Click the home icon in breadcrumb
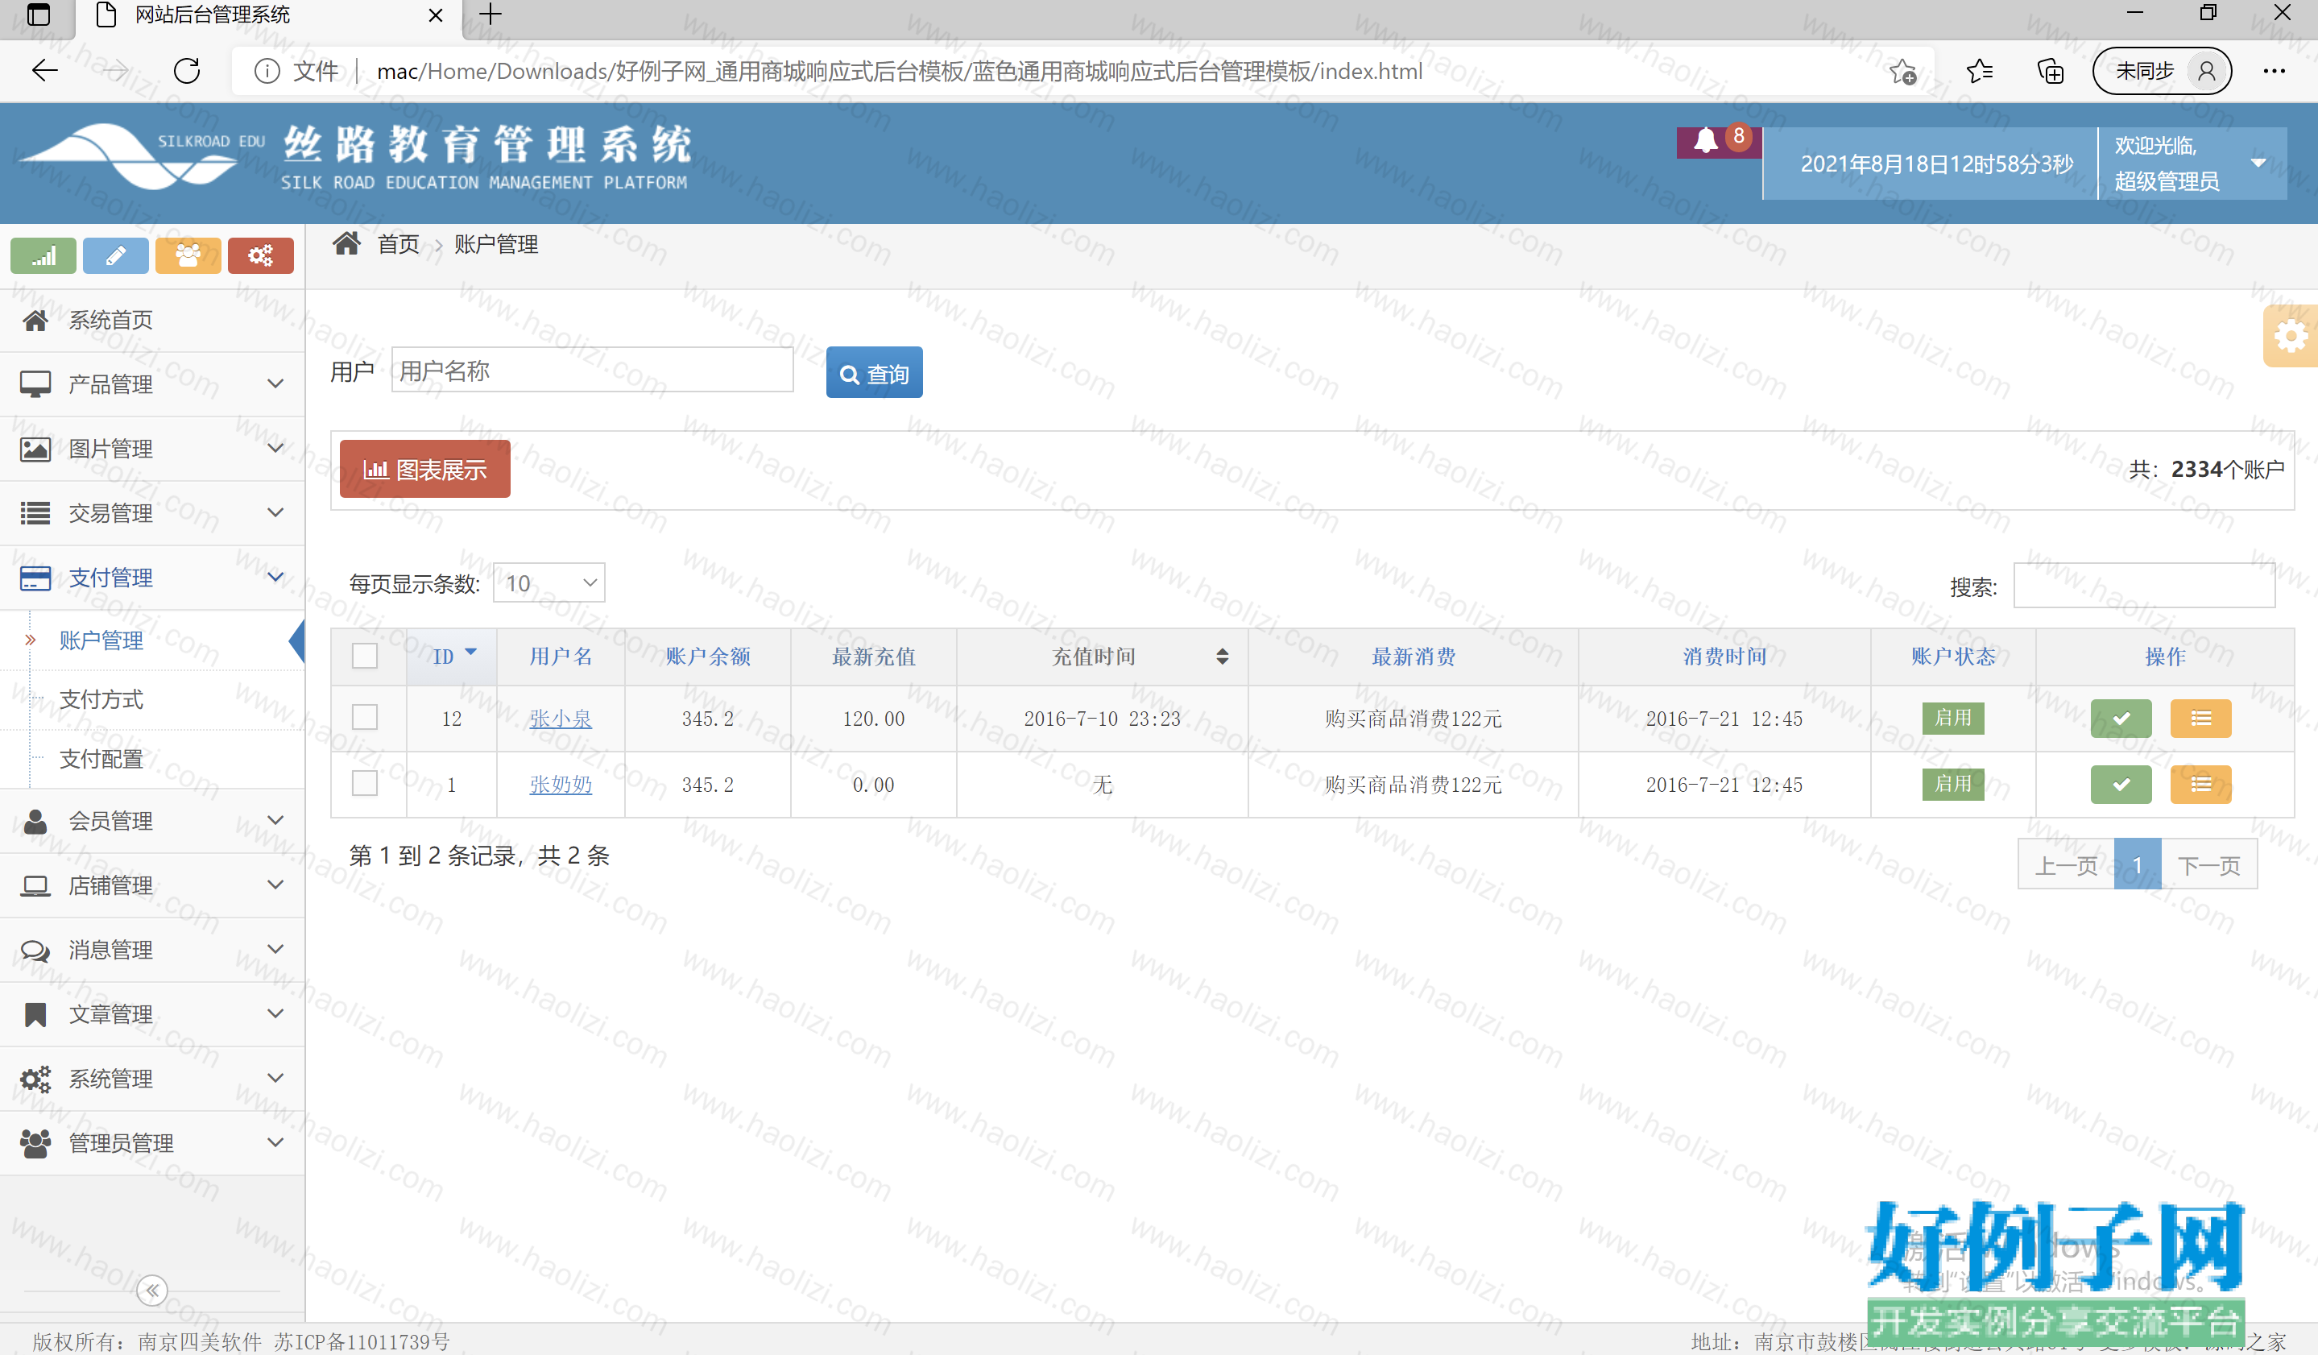The height and width of the screenshot is (1355, 2318). (x=347, y=244)
